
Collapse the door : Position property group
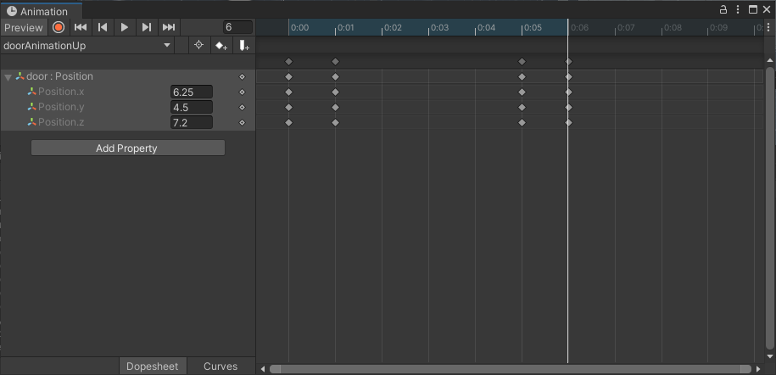[8, 77]
